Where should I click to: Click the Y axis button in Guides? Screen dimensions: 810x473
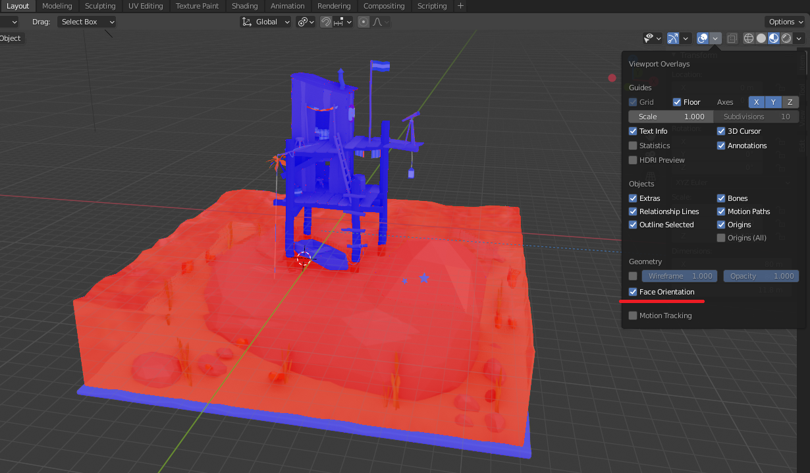pos(772,102)
